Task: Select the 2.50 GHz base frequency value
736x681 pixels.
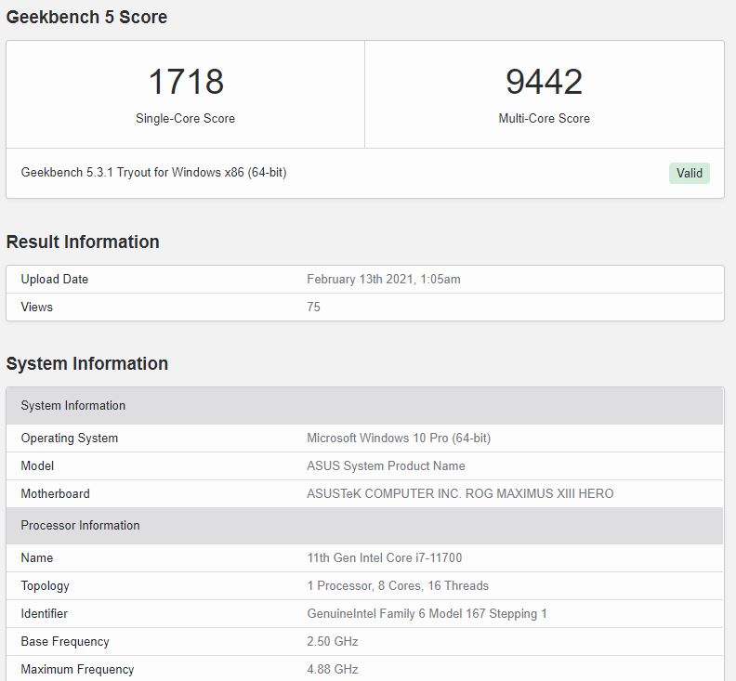Action: [333, 642]
